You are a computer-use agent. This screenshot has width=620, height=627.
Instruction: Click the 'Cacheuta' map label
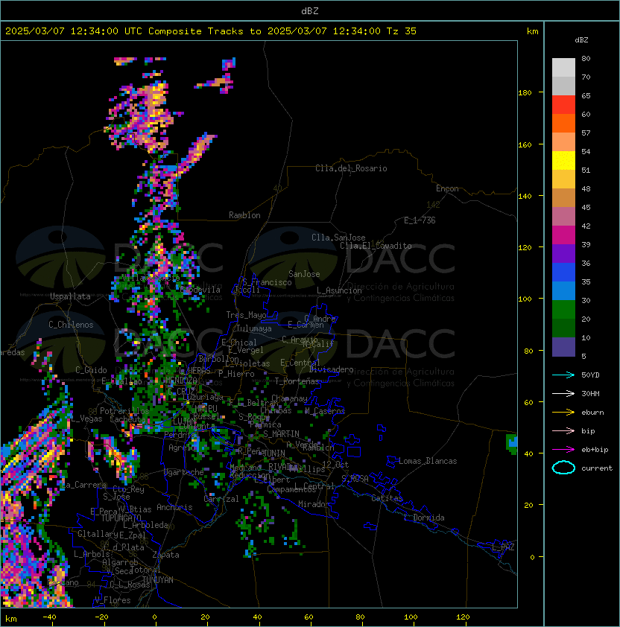[127, 419]
